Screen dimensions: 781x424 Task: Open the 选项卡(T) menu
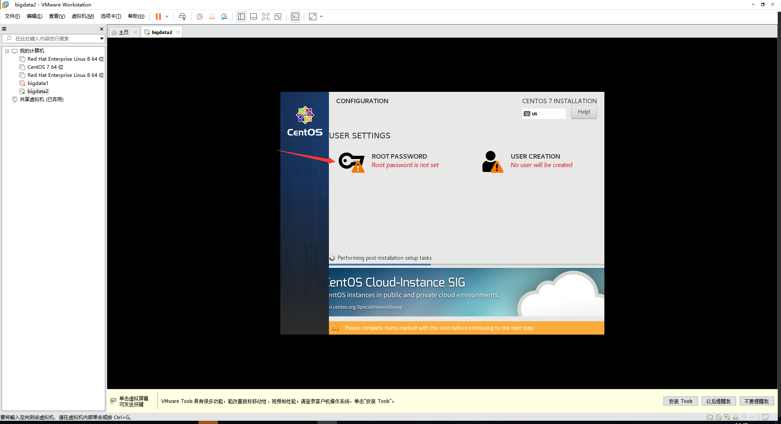[x=111, y=16]
